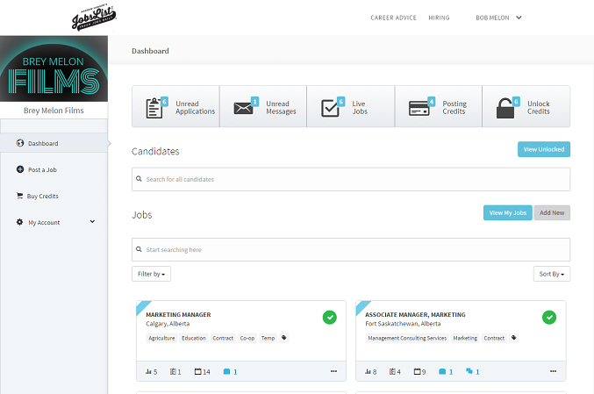Toggle green check status on Marketing Manager

click(330, 317)
